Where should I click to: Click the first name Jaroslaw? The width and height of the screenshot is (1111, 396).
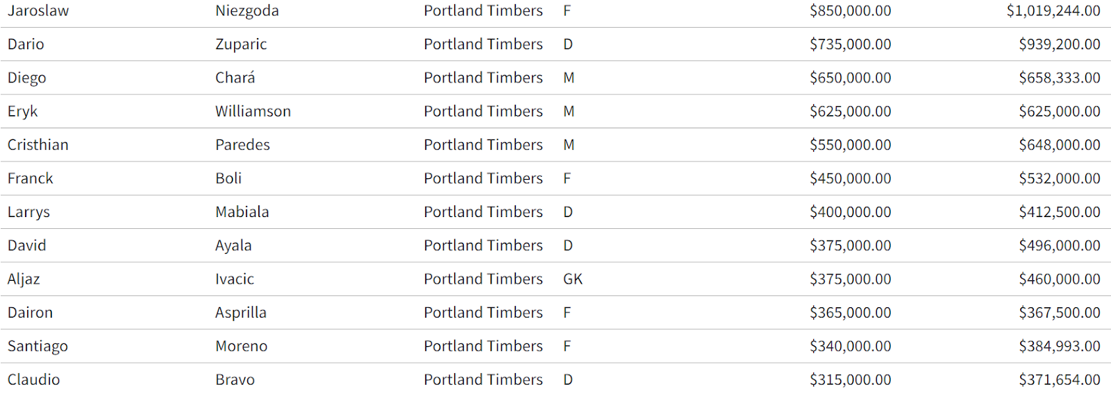click(38, 11)
